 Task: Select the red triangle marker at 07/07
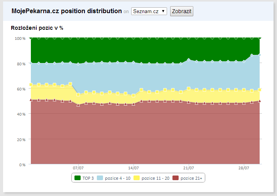tap(78, 105)
